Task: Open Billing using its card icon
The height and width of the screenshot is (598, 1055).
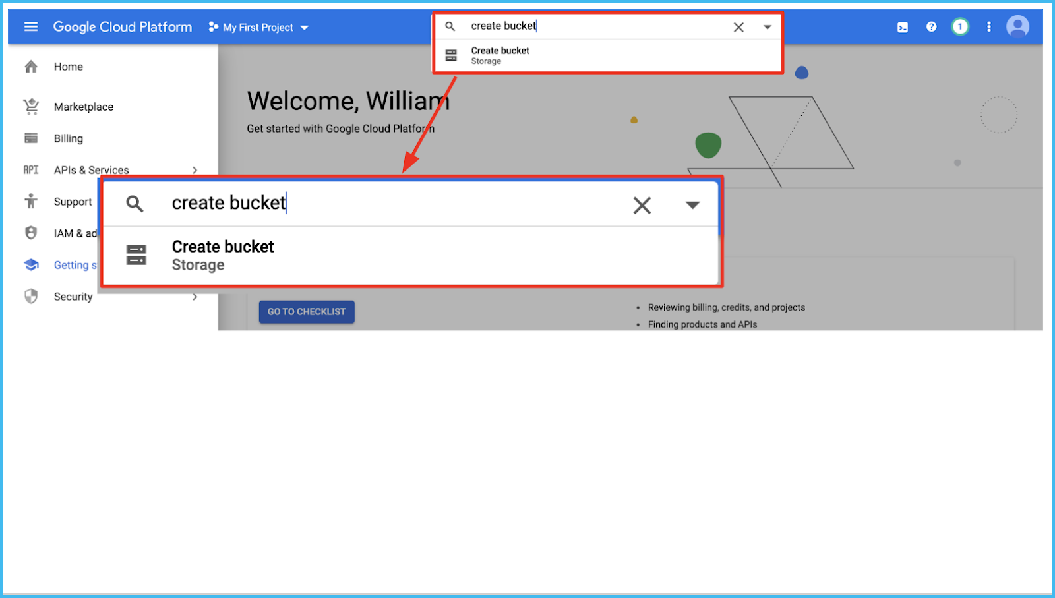Action: point(31,138)
